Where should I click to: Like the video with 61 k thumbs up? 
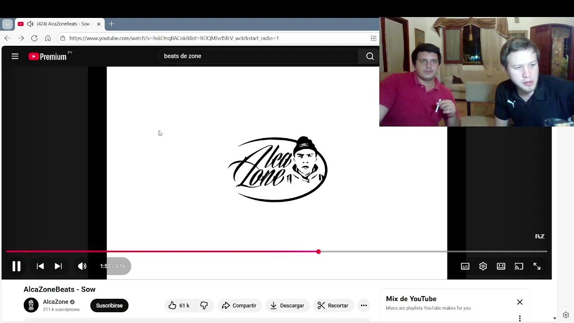[179, 306]
